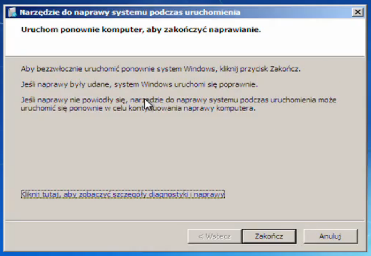The width and height of the screenshot is (371, 256).
Task: Click the Zakończ button to restart
Action: (269, 236)
